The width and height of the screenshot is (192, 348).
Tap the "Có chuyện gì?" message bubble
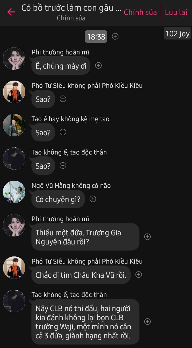tap(58, 199)
